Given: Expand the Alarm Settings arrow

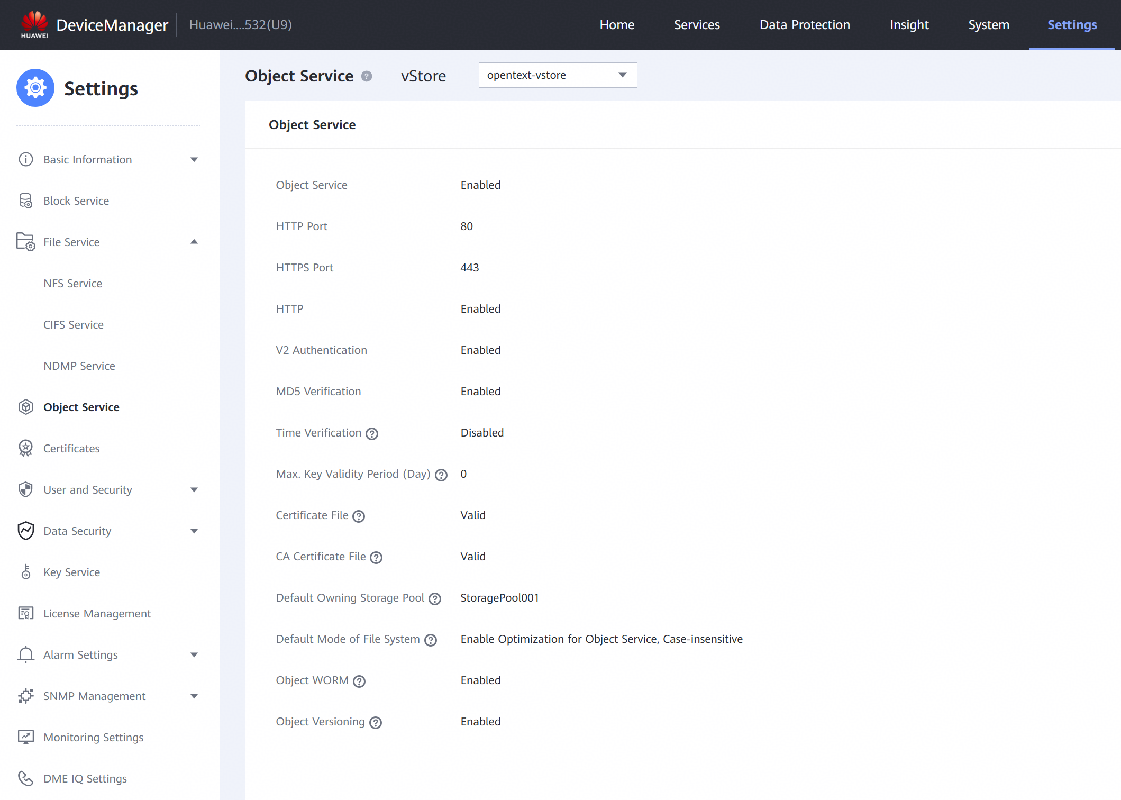Looking at the screenshot, I should (194, 654).
